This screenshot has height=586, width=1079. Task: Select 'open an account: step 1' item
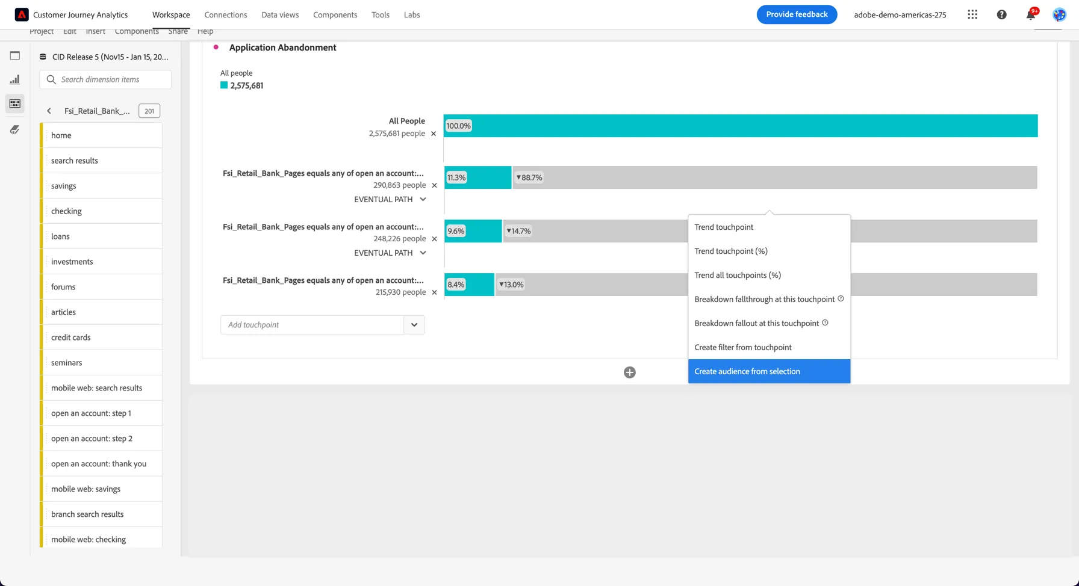click(101, 413)
